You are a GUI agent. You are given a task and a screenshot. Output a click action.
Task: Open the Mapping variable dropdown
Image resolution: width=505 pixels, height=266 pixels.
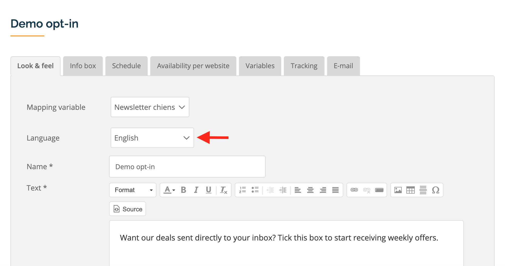pos(150,107)
